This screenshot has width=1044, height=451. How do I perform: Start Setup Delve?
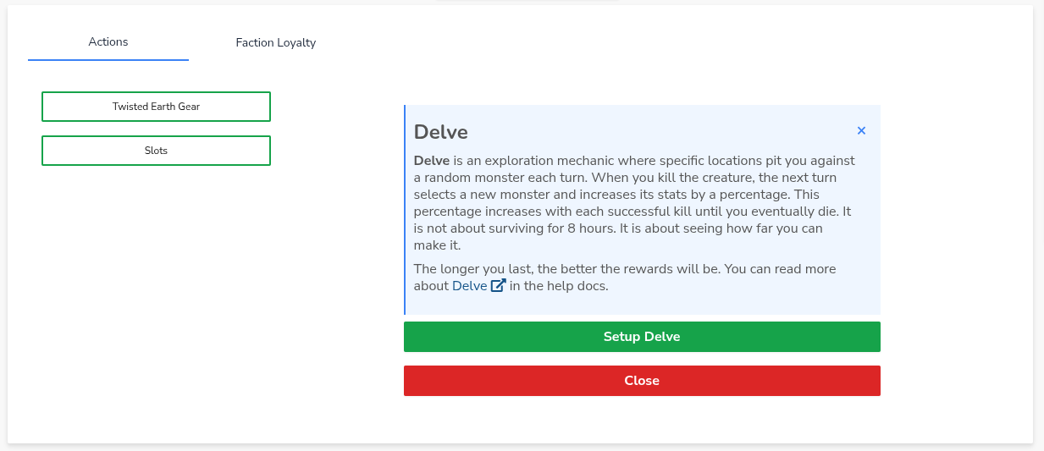tap(642, 337)
